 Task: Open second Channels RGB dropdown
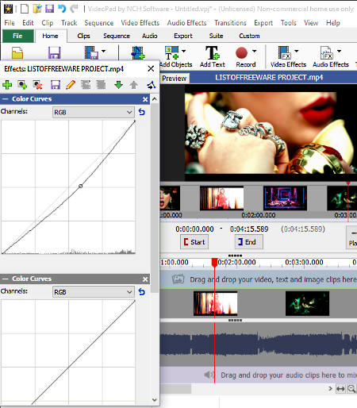94,292
